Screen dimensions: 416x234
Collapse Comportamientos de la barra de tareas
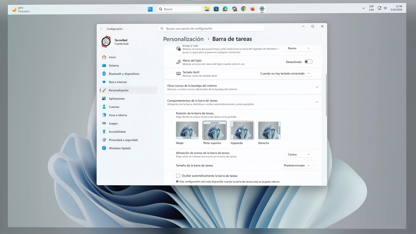tap(243, 102)
